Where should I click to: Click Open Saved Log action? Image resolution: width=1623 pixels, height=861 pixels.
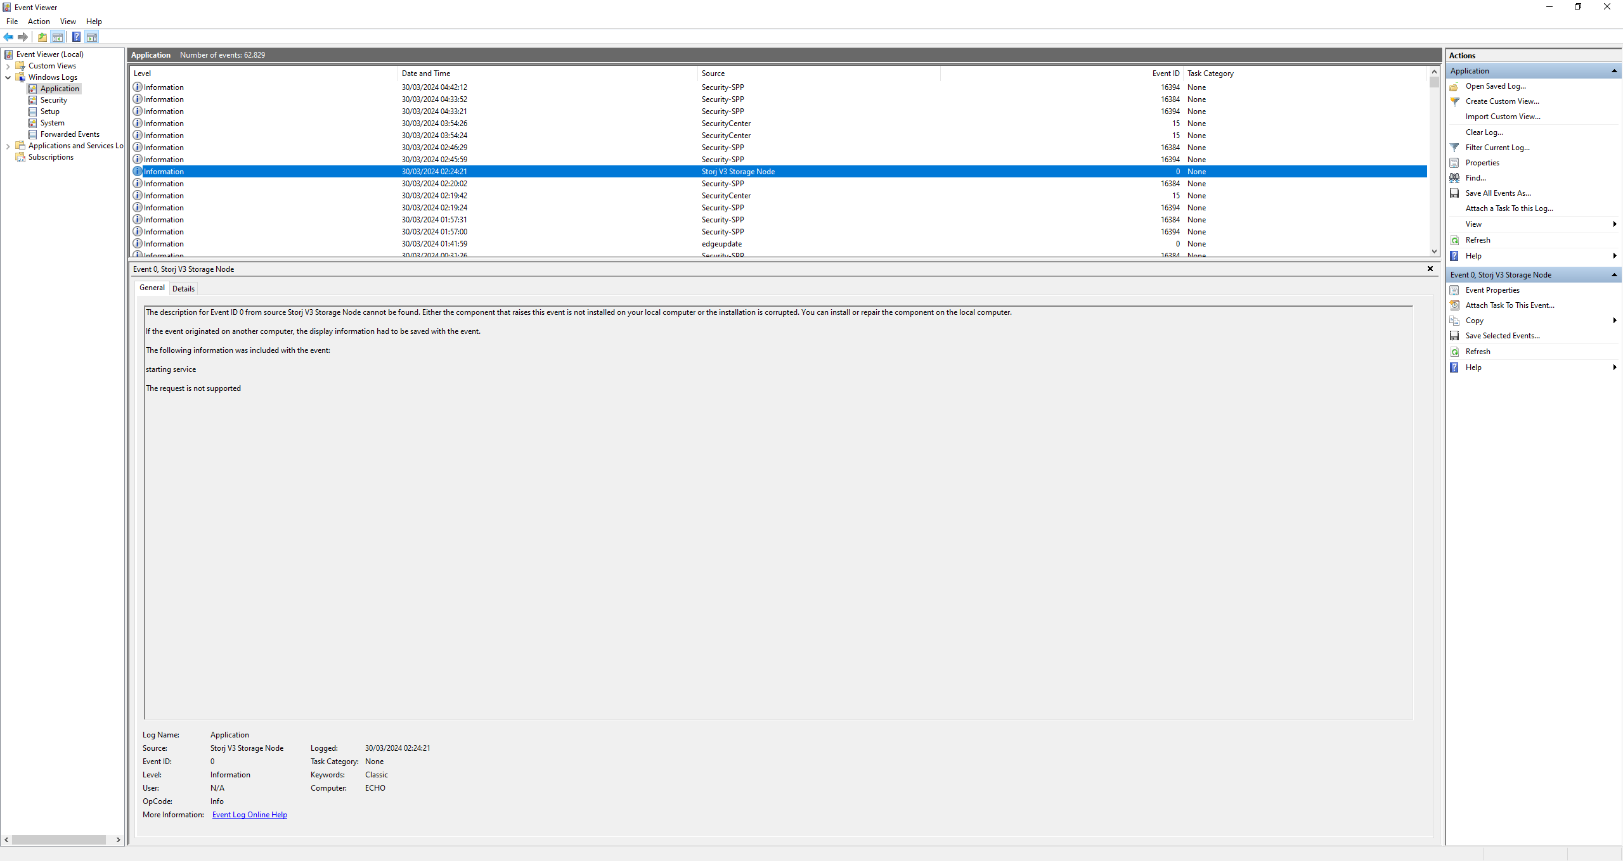coord(1495,86)
